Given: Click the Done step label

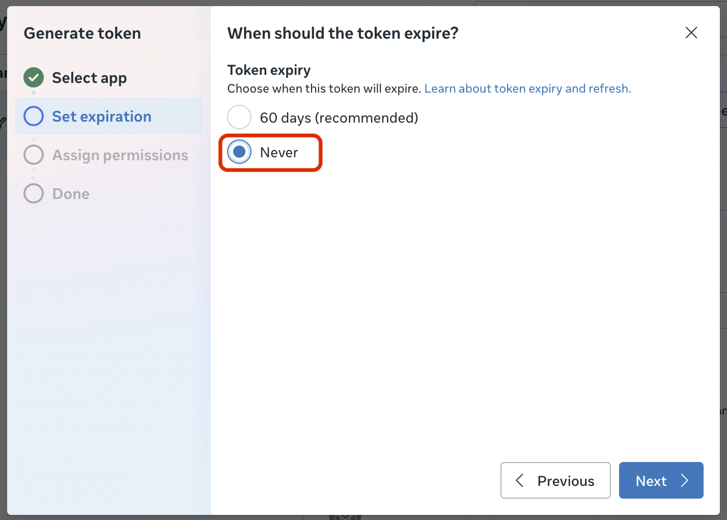Looking at the screenshot, I should pyautogui.click(x=71, y=194).
